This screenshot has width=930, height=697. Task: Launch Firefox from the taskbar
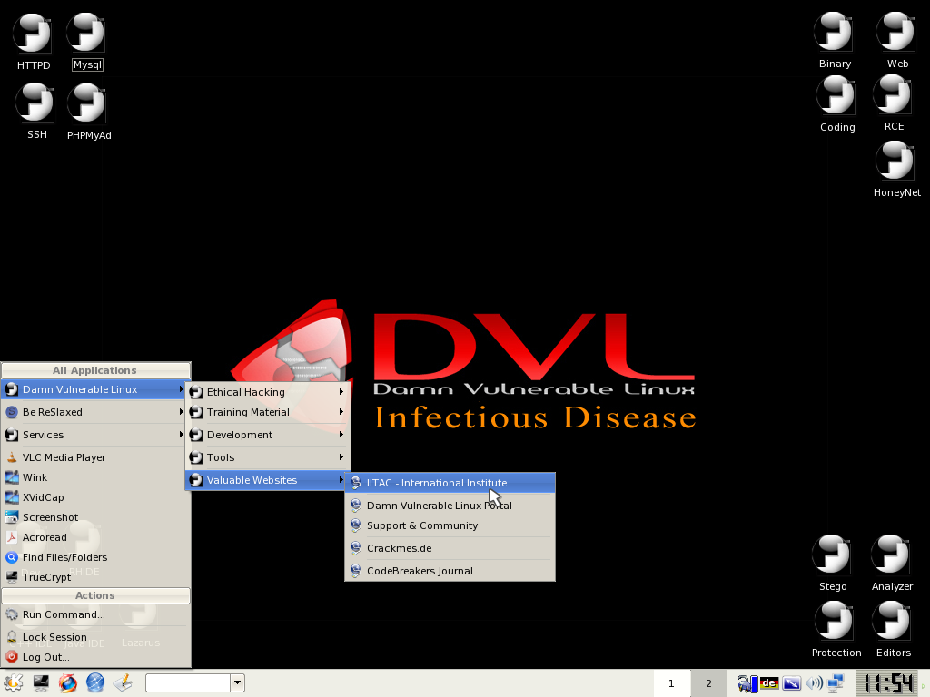67,682
